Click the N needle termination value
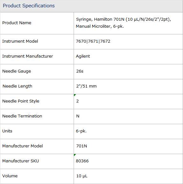This screenshot has width=183, height=184. (x=78, y=116)
